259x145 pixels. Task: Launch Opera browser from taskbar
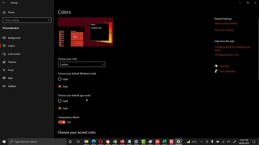coord(101,141)
